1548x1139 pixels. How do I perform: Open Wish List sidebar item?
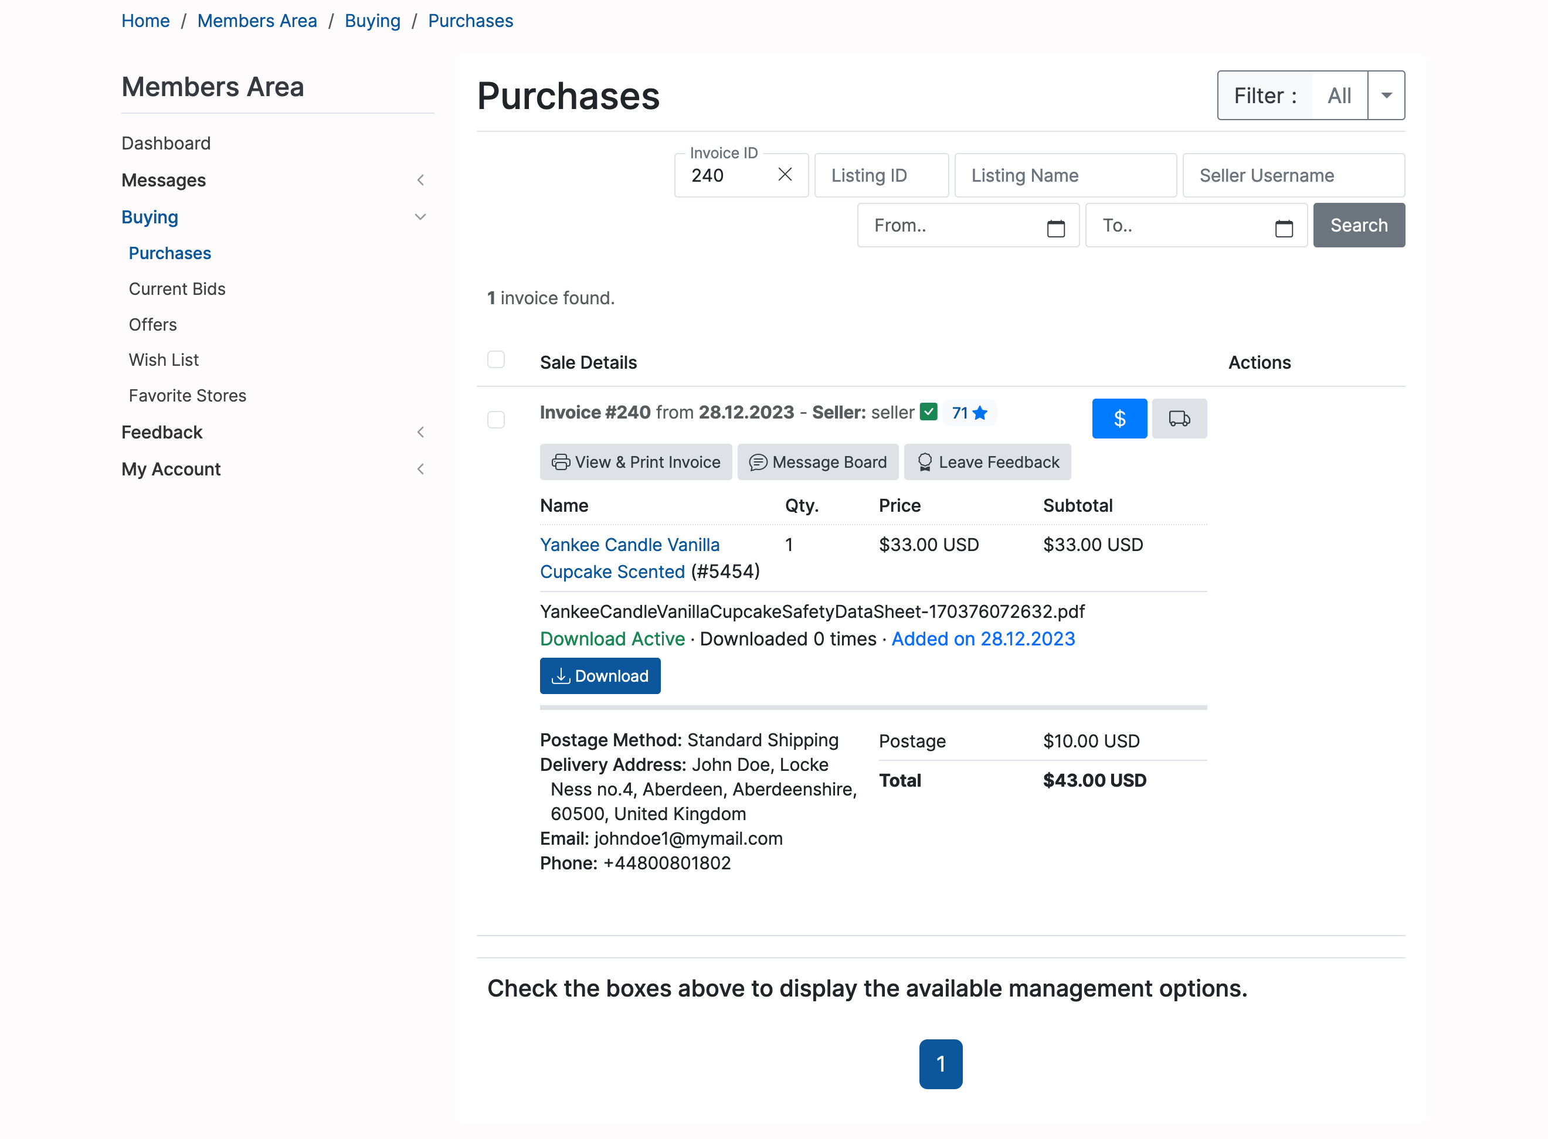[x=164, y=360]
